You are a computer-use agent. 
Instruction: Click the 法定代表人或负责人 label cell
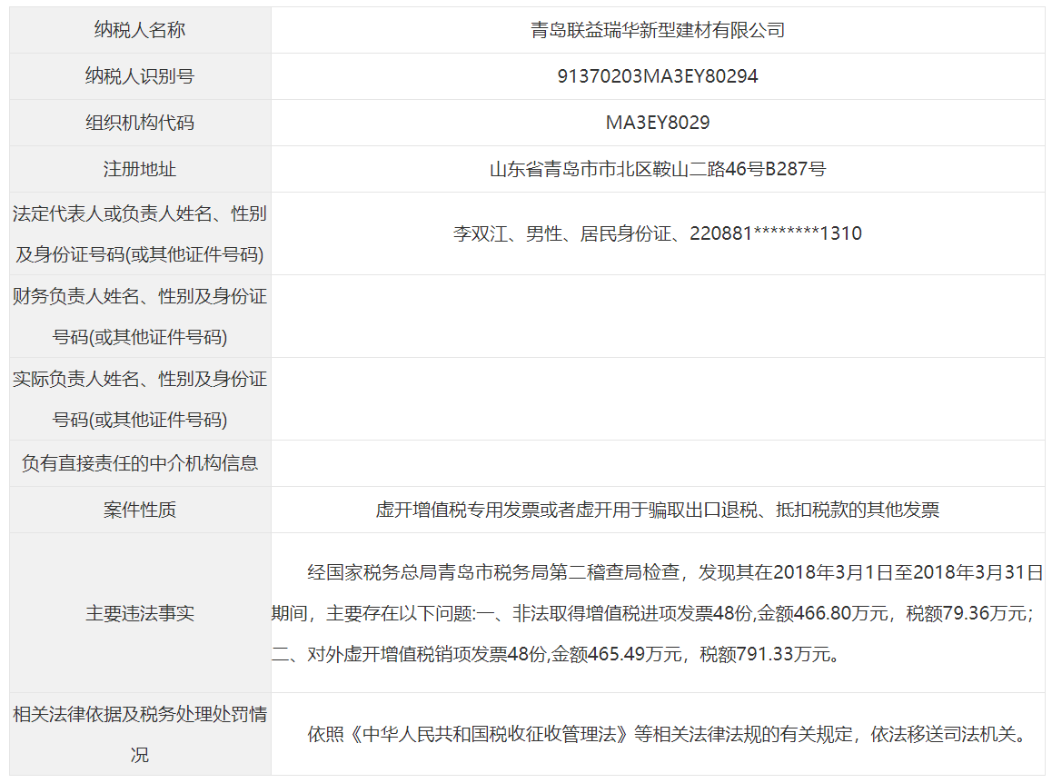(140, 233)
